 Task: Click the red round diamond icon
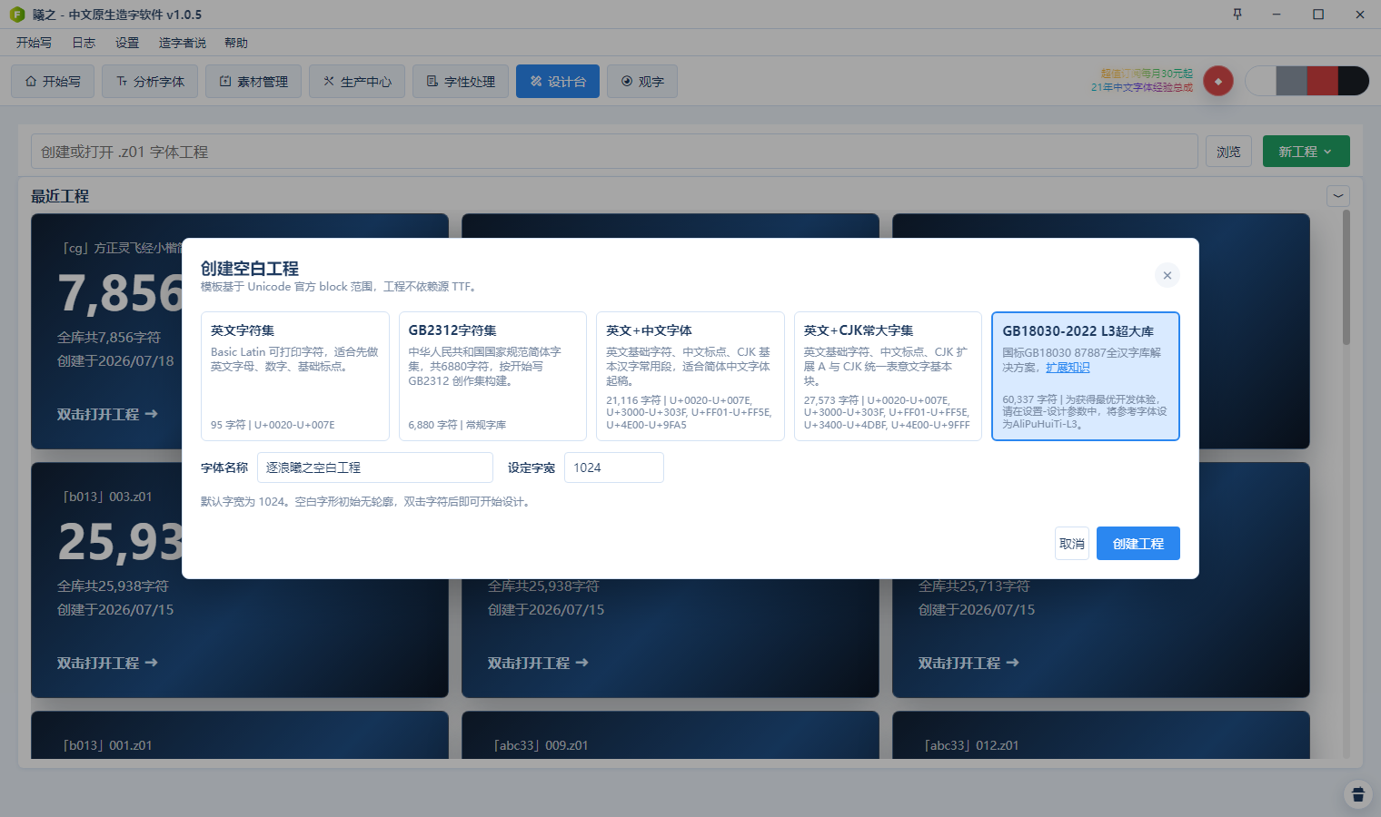[1218, 81]
